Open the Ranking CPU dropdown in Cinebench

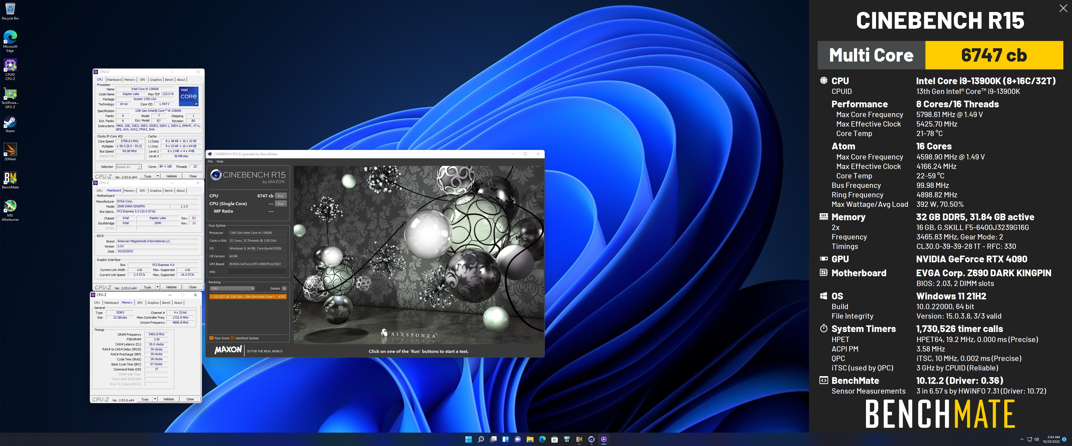point(232,289)
